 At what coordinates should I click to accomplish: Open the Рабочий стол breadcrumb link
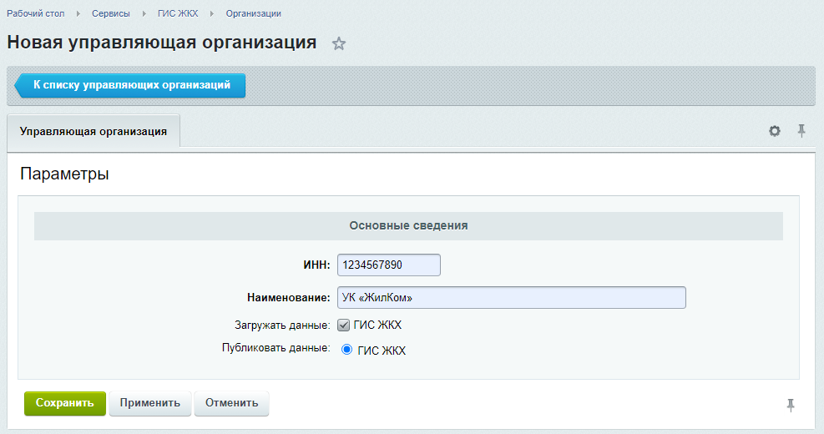click(36, 14)
